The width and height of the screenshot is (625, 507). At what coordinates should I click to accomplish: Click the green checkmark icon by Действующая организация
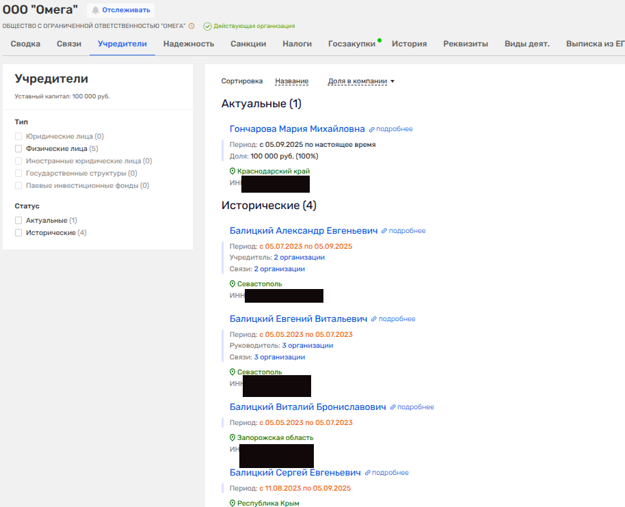207,26
